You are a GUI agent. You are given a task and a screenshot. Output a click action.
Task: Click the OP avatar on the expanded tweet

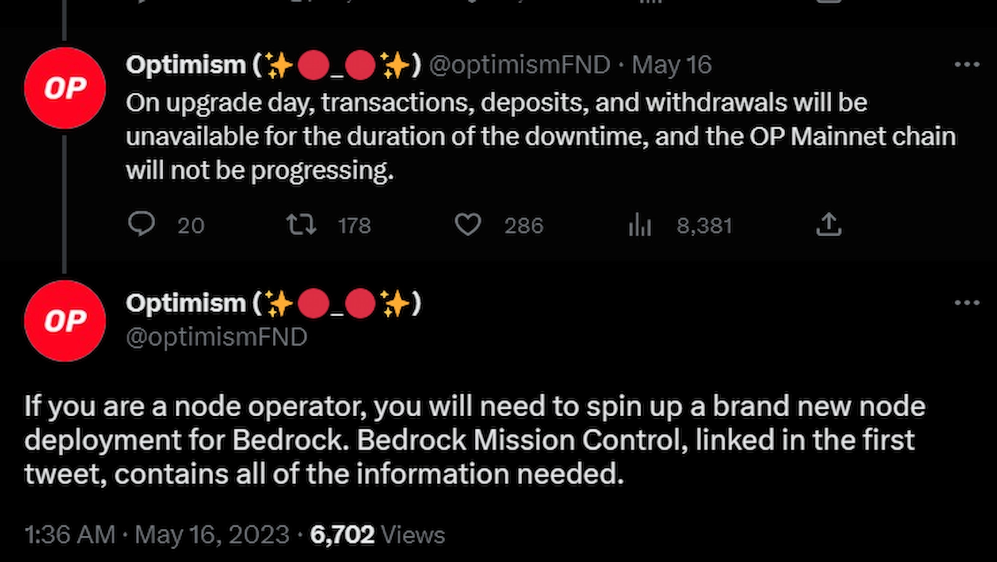[65, 321]
